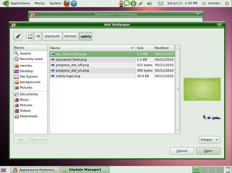Image resolution: width=232 pixels, height=173 pixels.
Task: Select file bg_2560x1600.png
Action: tap(112, 54)
